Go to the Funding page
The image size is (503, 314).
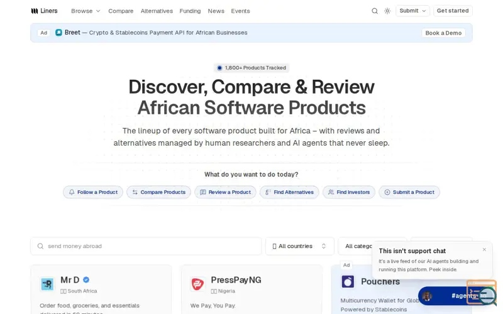coord(190,11)
